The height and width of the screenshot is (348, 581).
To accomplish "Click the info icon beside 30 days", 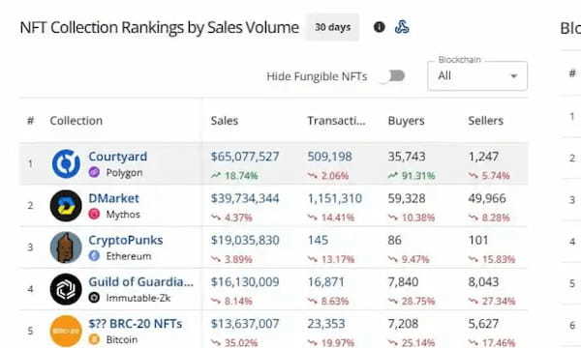I will coord(379,27).
